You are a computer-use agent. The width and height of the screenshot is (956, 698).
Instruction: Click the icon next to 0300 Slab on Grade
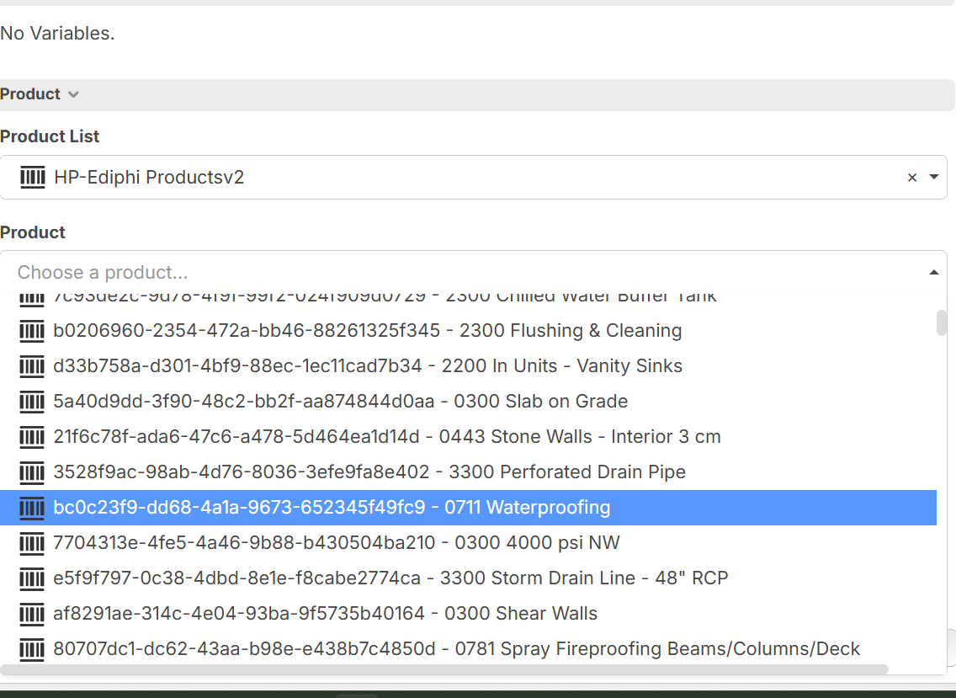(x=32, y=402)
